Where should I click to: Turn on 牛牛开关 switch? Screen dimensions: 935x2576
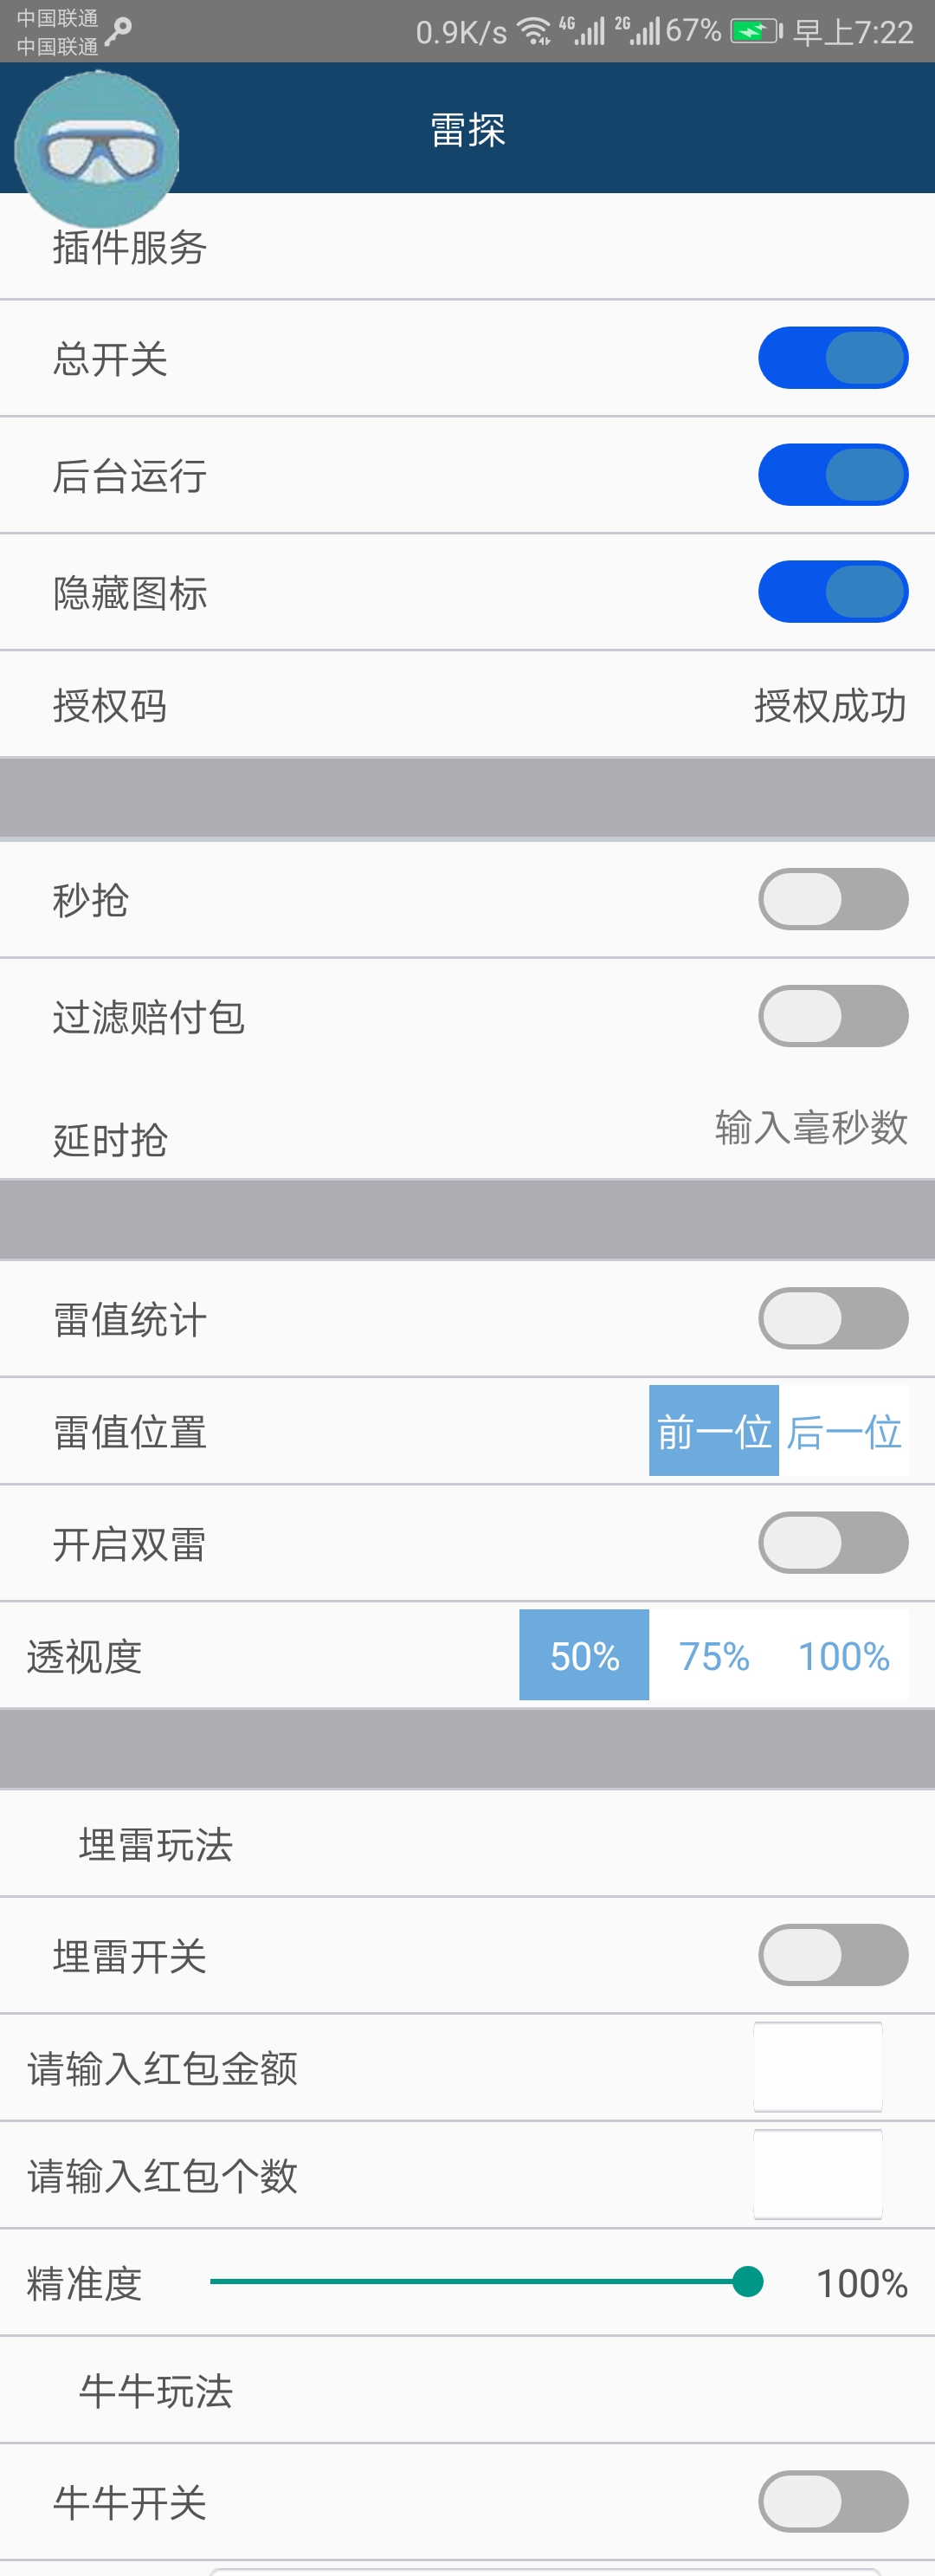point(833,2502)
